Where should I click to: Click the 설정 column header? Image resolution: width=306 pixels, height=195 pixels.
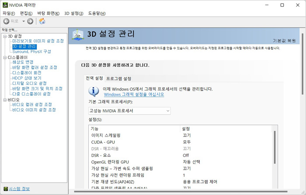point(226,129)
